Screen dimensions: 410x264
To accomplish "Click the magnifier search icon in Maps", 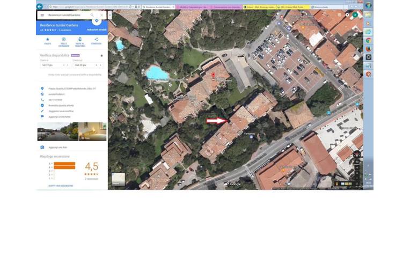I will pos(92,15).
